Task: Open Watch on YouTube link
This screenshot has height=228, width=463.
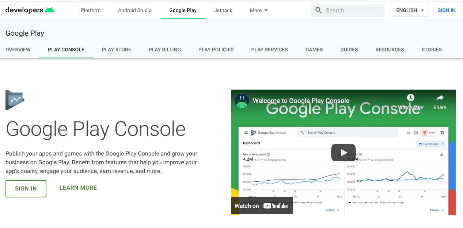Action: coord(262,206)
